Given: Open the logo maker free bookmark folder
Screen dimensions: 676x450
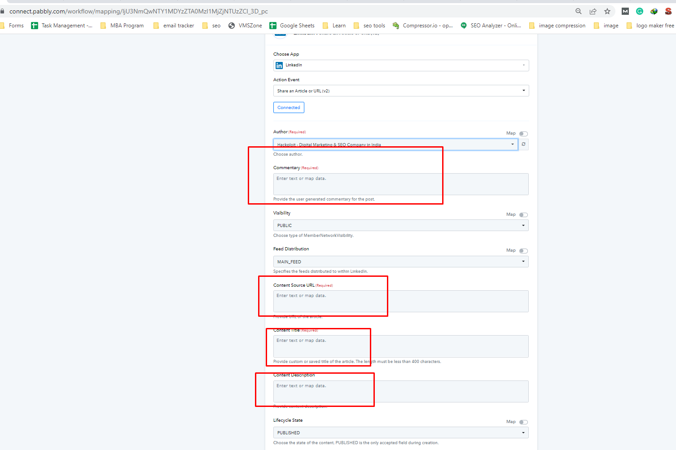Looking at the screenshot, I should [650, 26].
